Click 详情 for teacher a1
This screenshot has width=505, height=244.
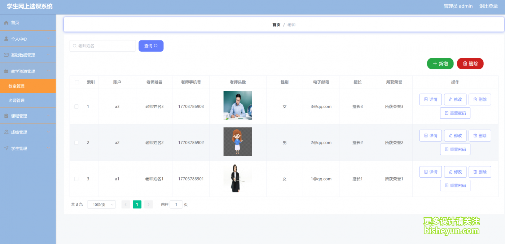coord(431,172)
